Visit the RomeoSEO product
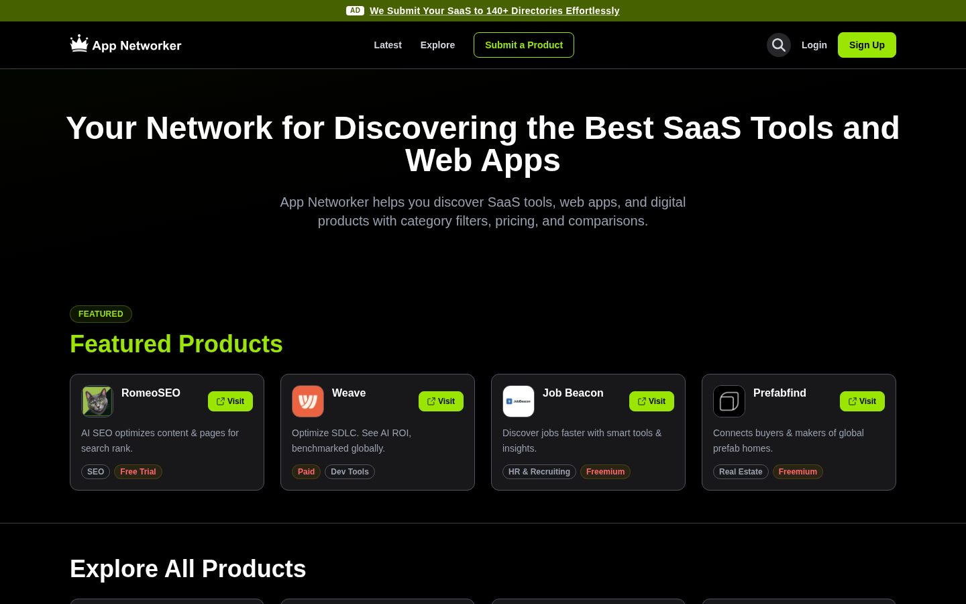The height and width of the screenshot is (604, 966). pyautogui.click(x=230, y=401)
